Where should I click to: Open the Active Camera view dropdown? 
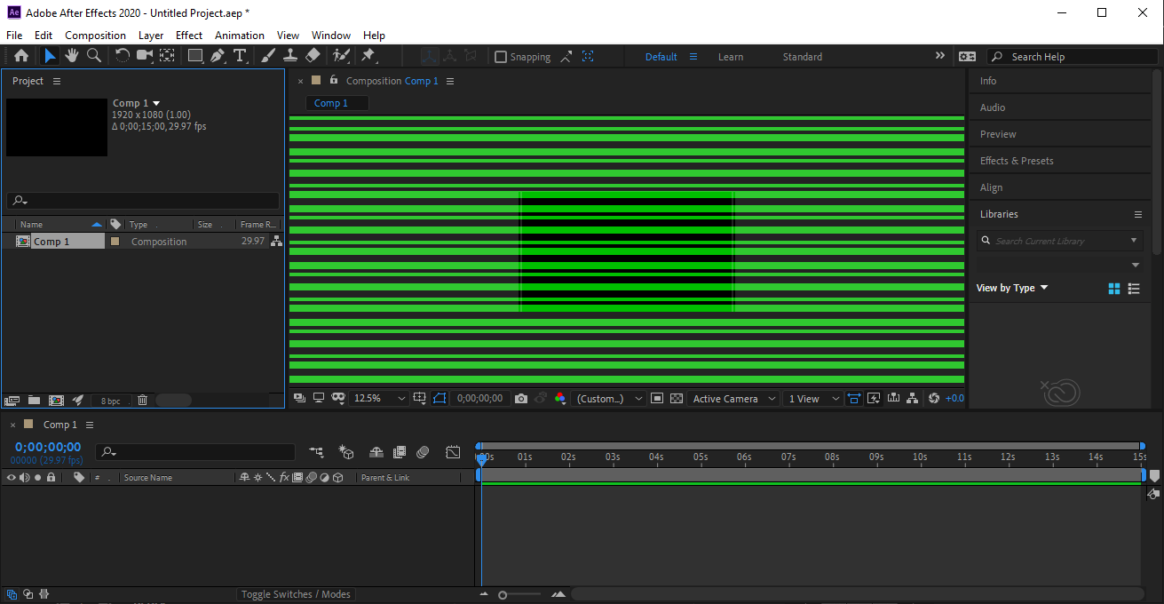point(733,398)
